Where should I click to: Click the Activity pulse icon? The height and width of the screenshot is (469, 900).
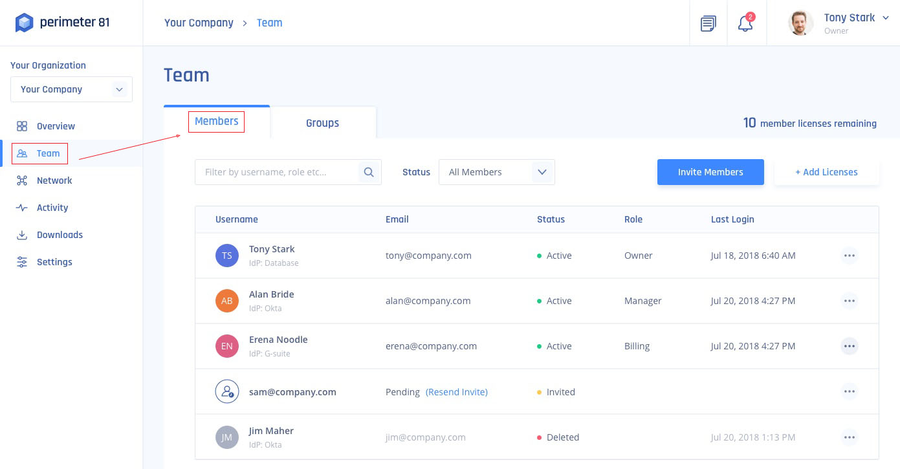pos(22,208)
